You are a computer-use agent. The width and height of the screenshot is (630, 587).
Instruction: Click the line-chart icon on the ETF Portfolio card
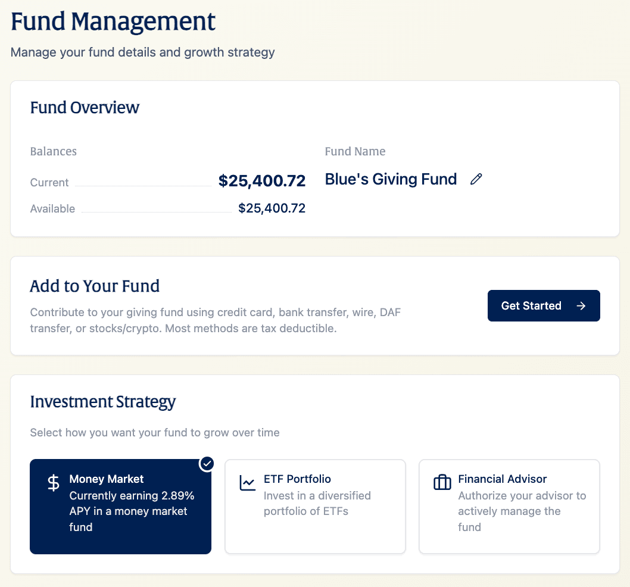[x=247, y=483]
